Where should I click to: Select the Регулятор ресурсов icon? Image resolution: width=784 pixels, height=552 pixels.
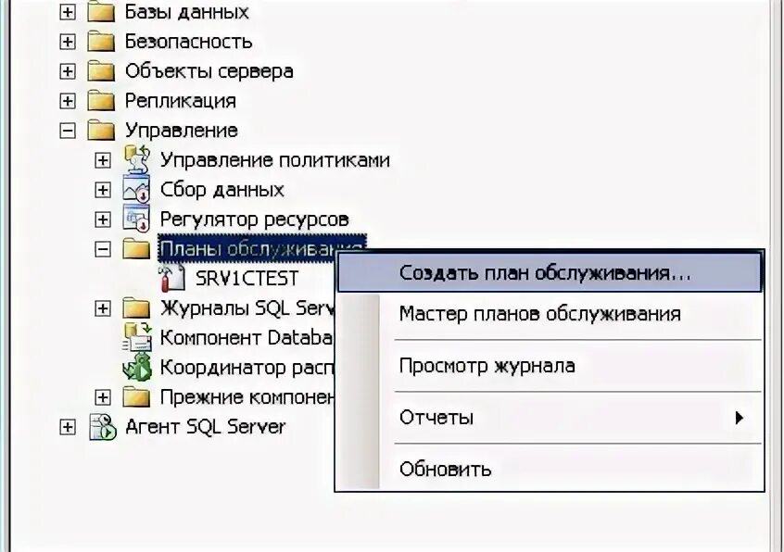tap(136, 219)
